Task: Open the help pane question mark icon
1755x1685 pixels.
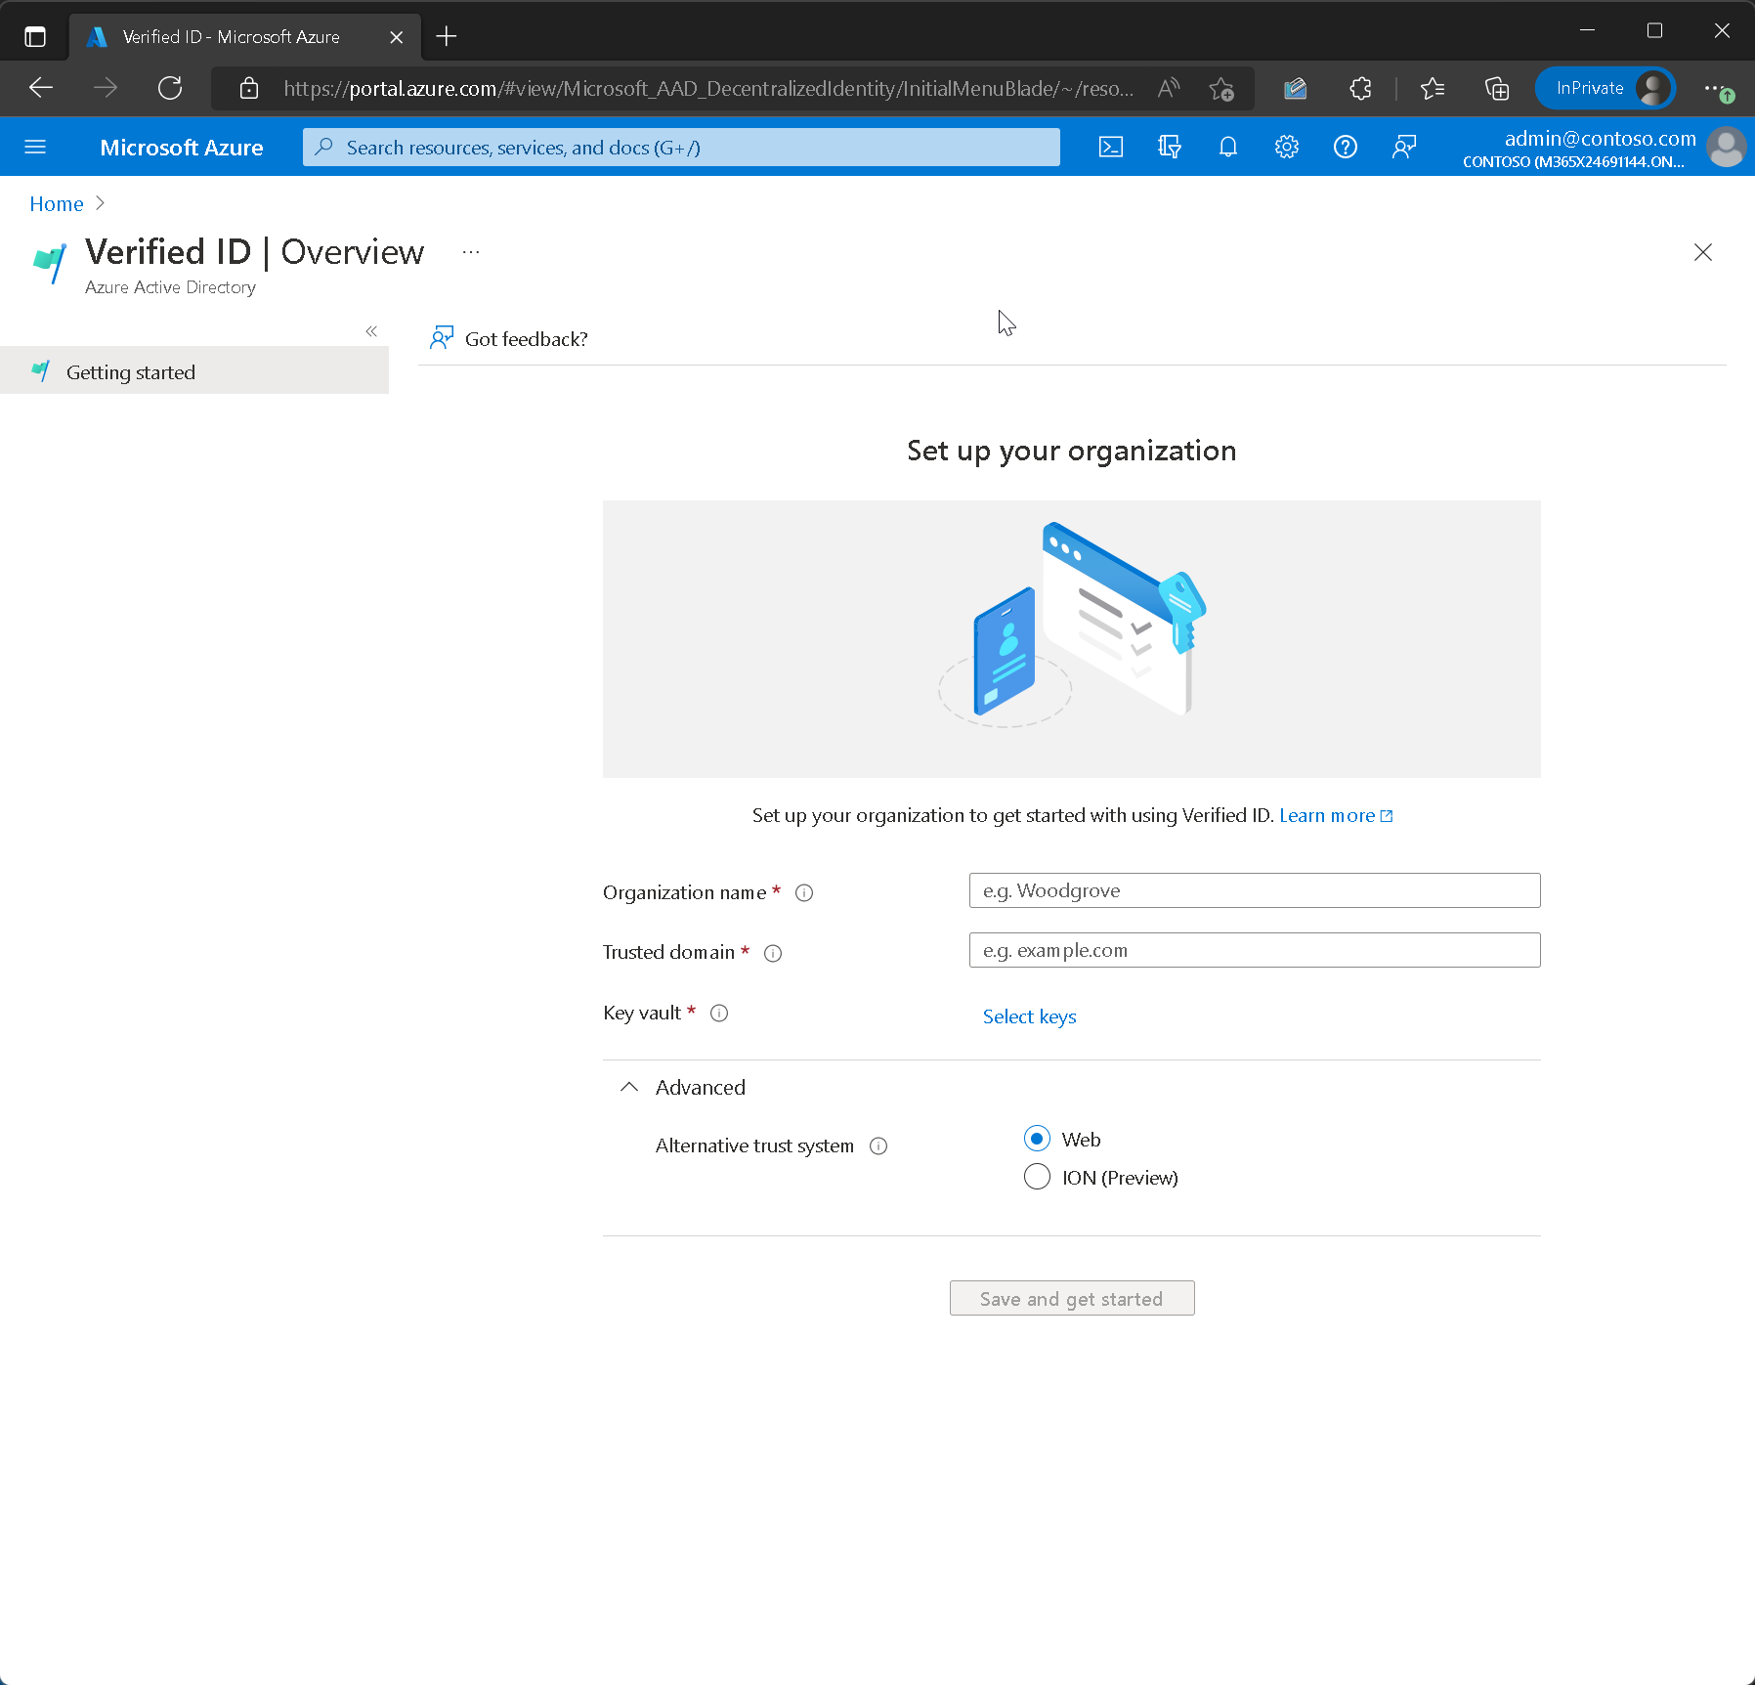Action: pos(1345,147)
